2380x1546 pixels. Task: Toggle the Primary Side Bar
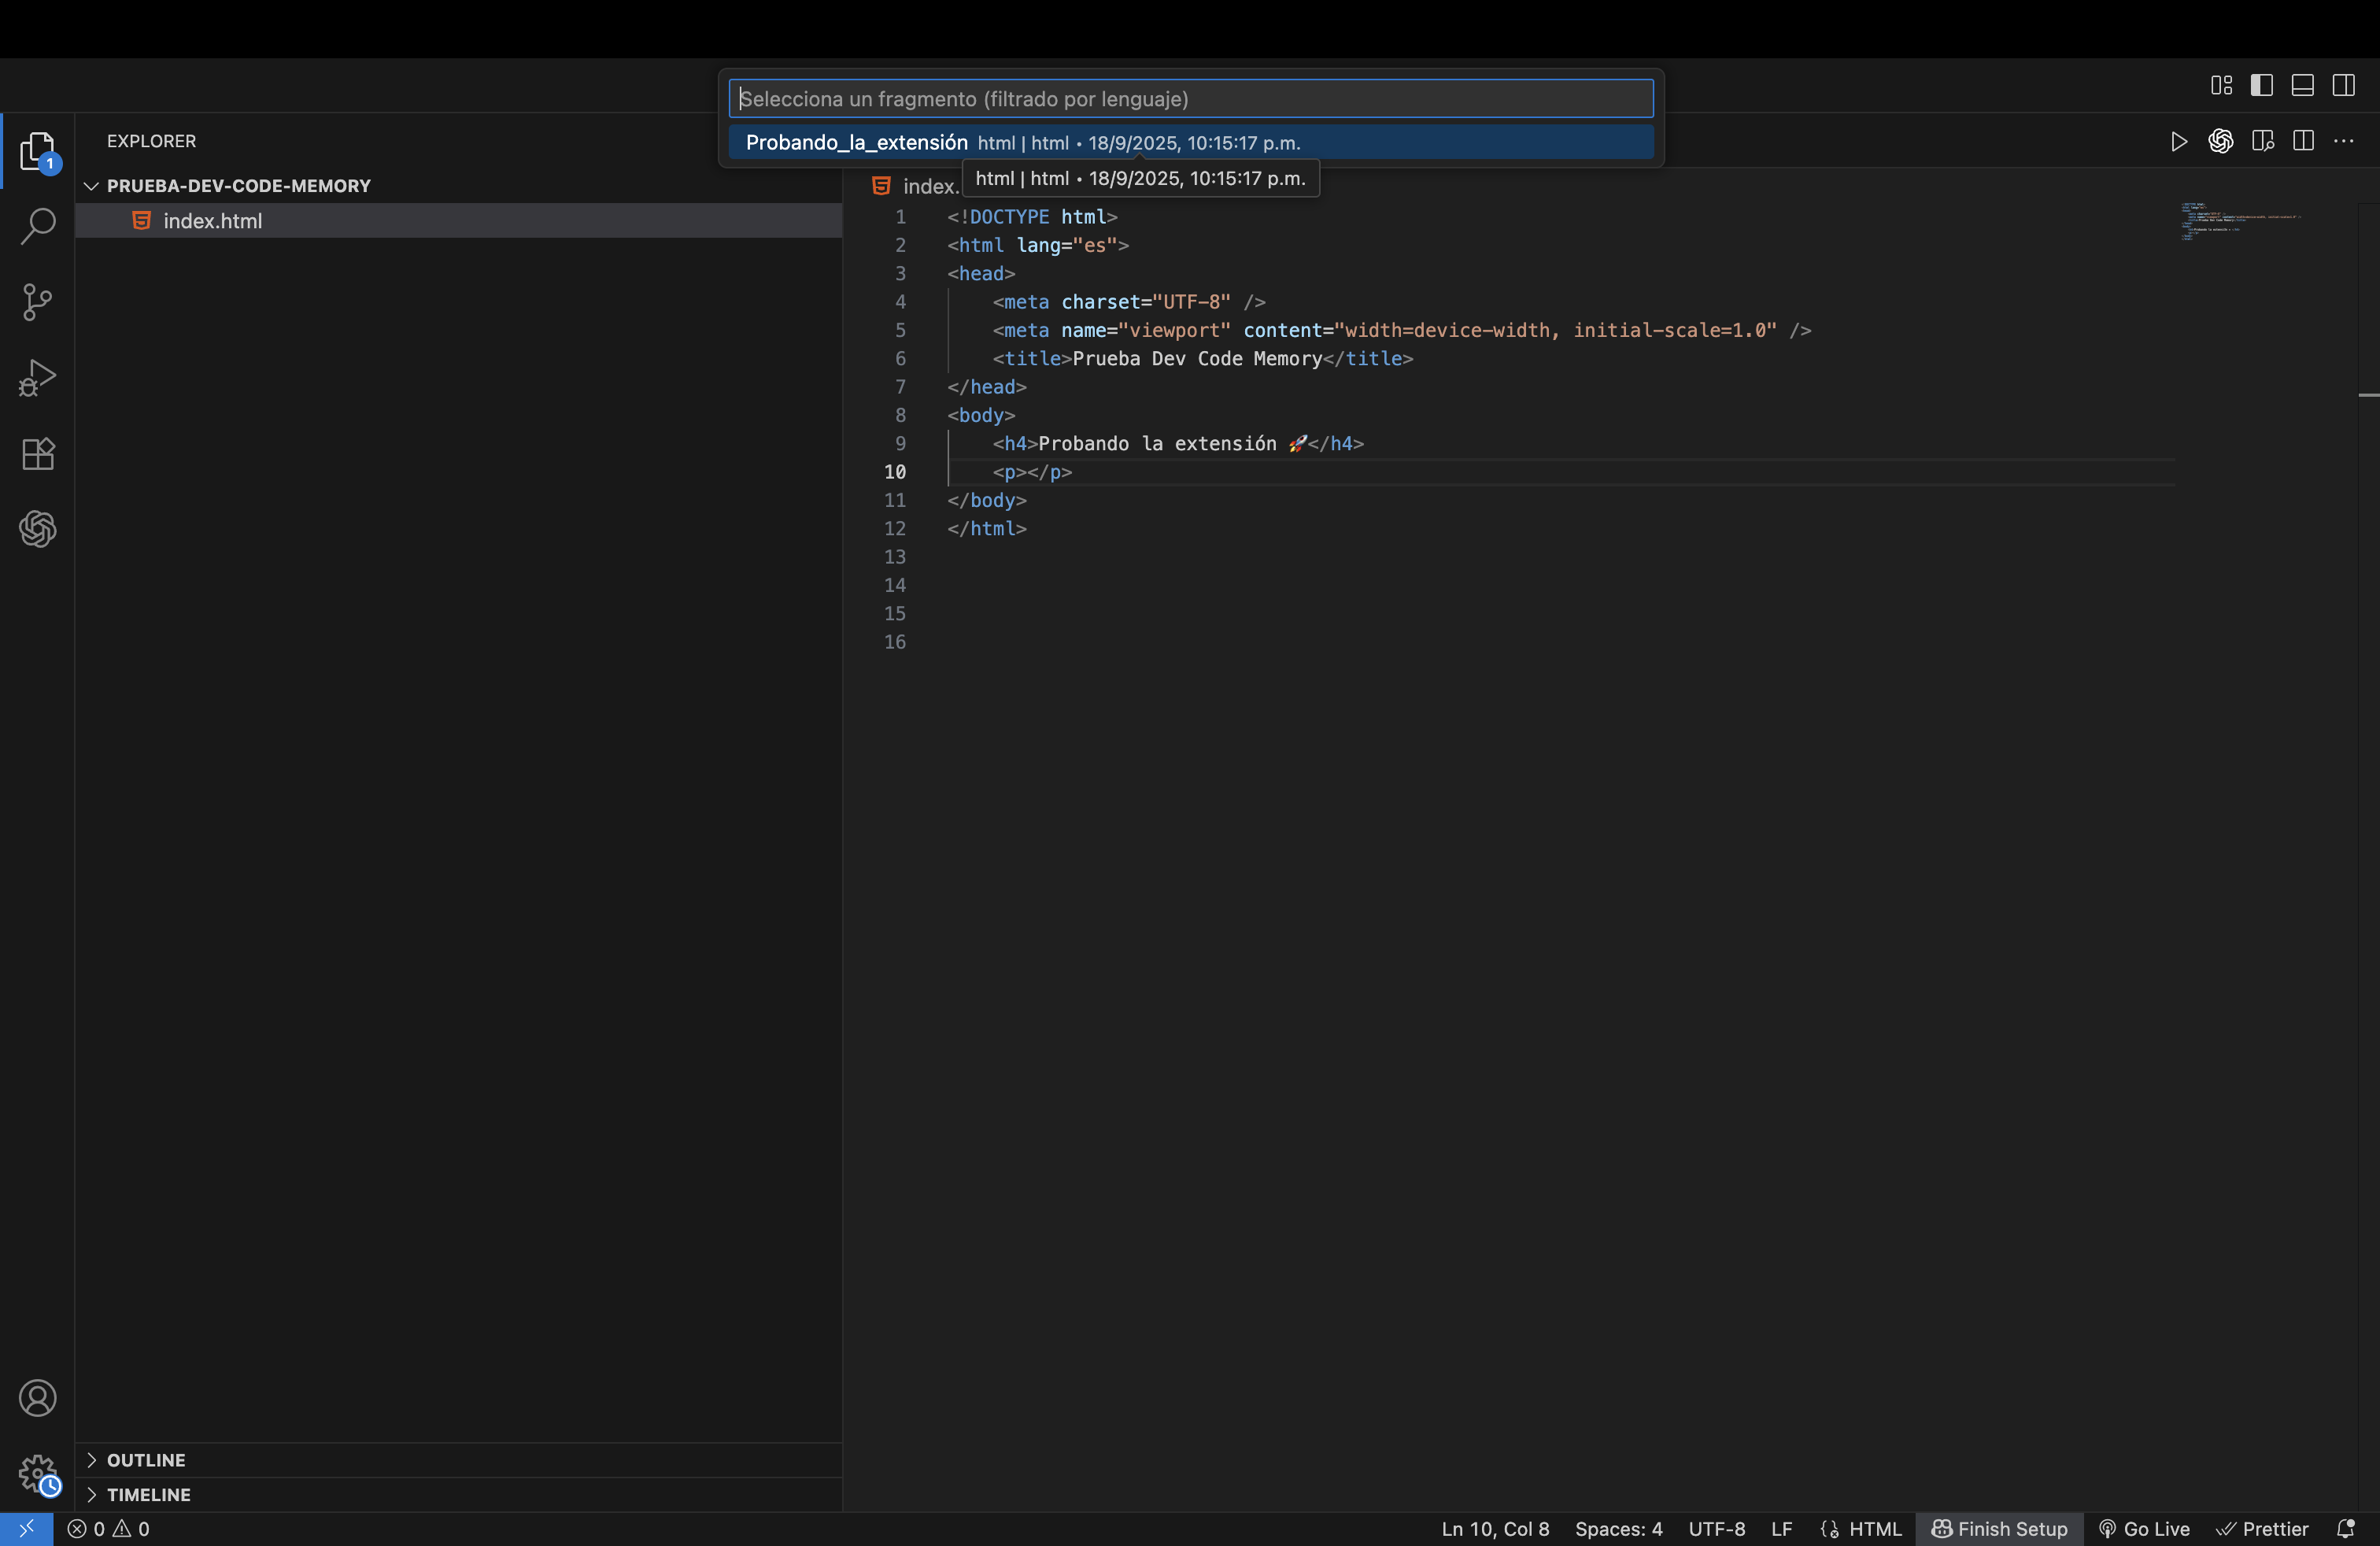pos(2262,85)
